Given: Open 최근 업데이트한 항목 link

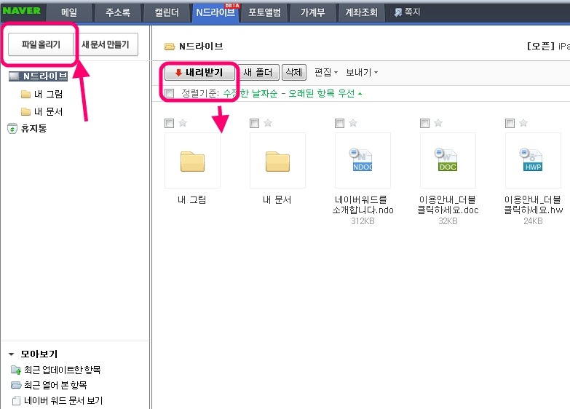Looking at the screenshot, I should point(62,370).
